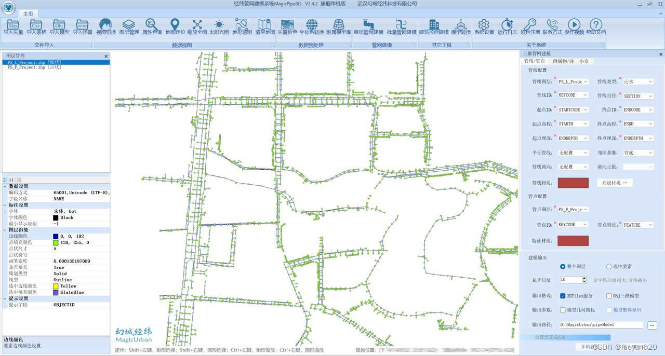Open 图层管理 layer management
Viewport: 665px width, 356px height.
tap(129, 26)
